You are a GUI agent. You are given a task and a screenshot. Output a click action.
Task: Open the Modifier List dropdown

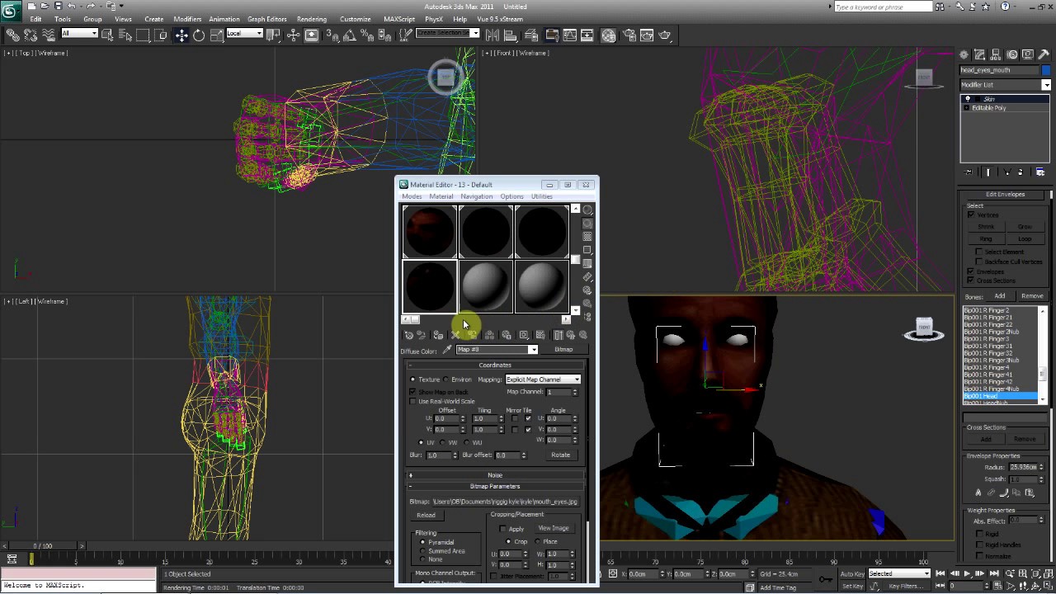click(x=1005, y=85)
